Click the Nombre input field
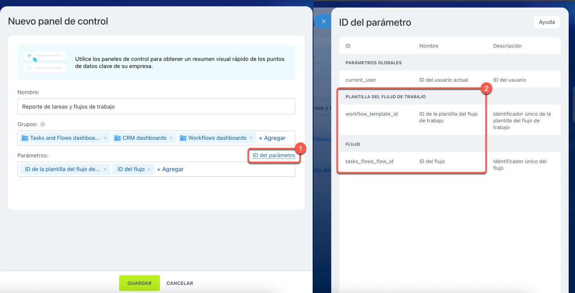 tap(156, 107)
